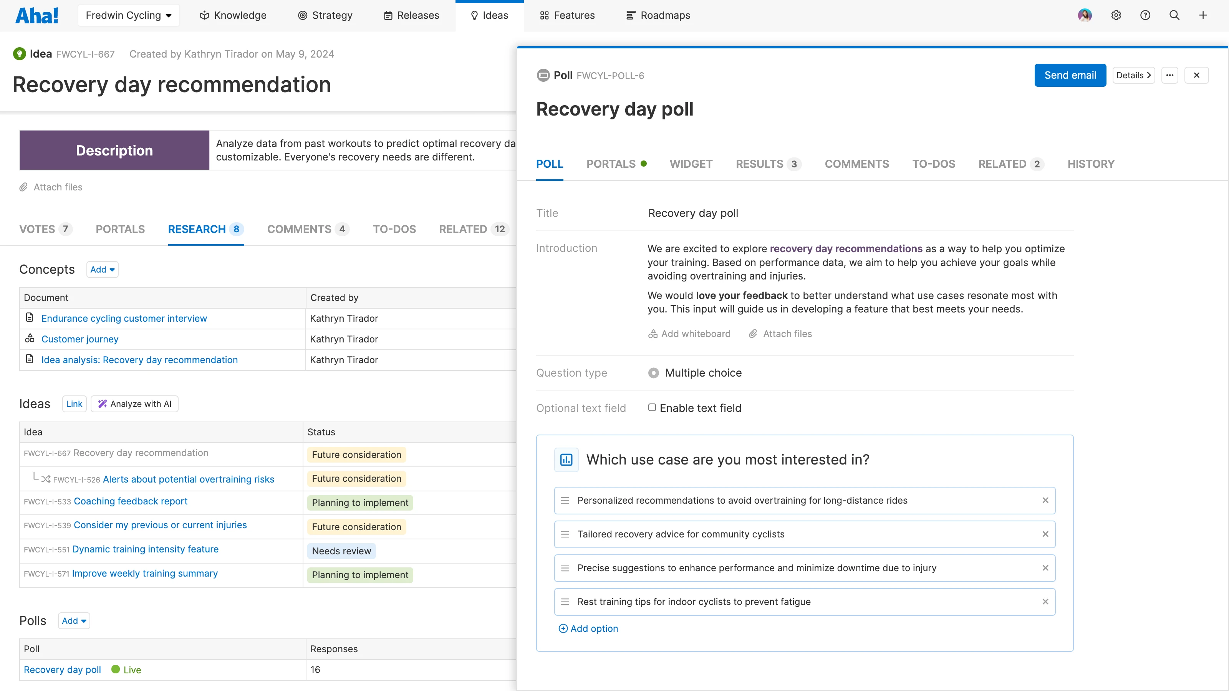Edit the poll question title field

point(727,460)
